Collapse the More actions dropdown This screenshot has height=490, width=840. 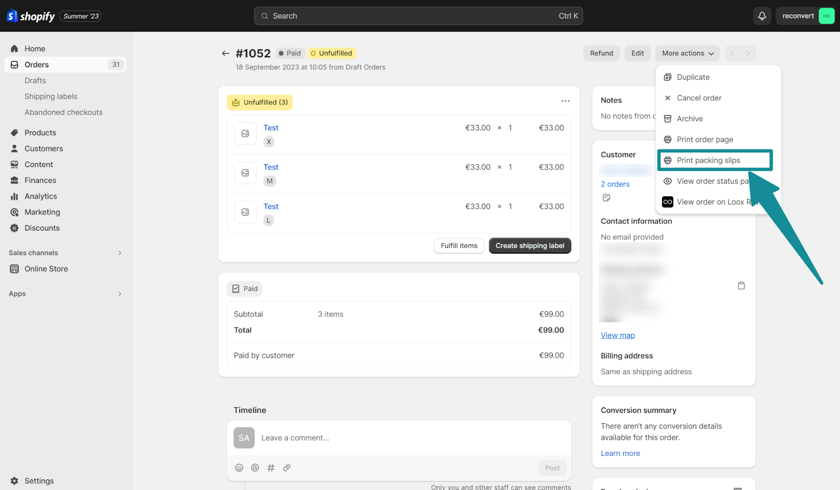[x=687, y=53]
